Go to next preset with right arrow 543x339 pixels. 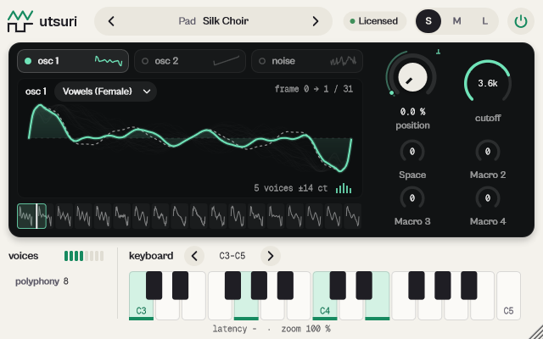coord(315,21)
